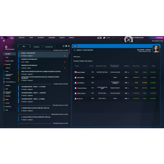Open the Academy menu
The height and width of the screenshot is (164, 164).
pos(41,38)
